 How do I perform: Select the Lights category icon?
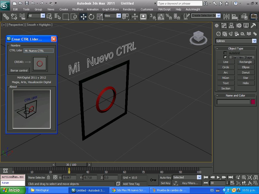231,34
